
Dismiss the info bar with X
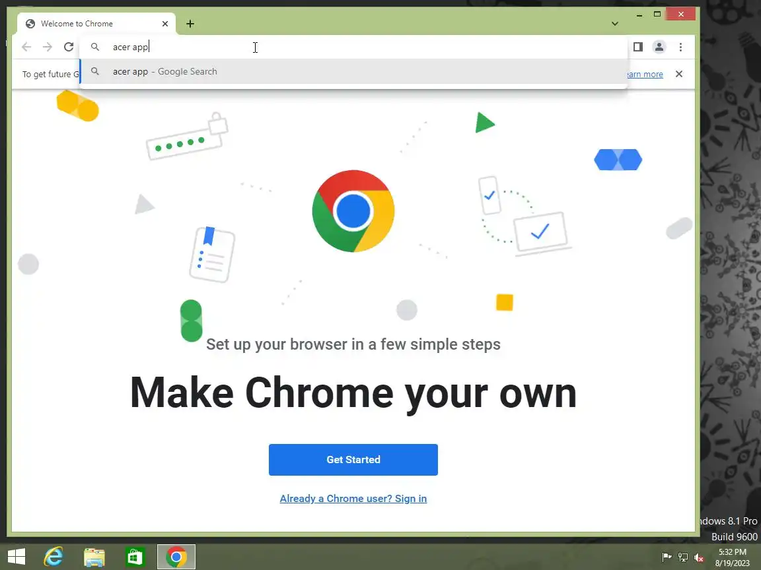(x=679, y=74)
